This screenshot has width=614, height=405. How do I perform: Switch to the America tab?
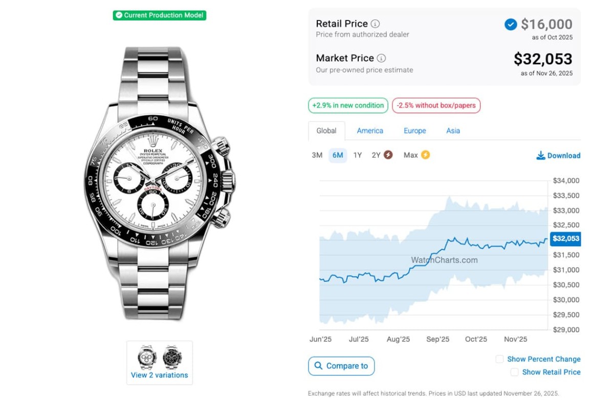click(x=370, y=131)
